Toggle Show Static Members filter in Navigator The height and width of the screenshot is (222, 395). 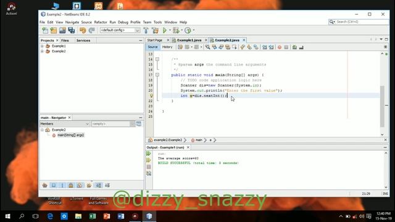coord(62,185)
